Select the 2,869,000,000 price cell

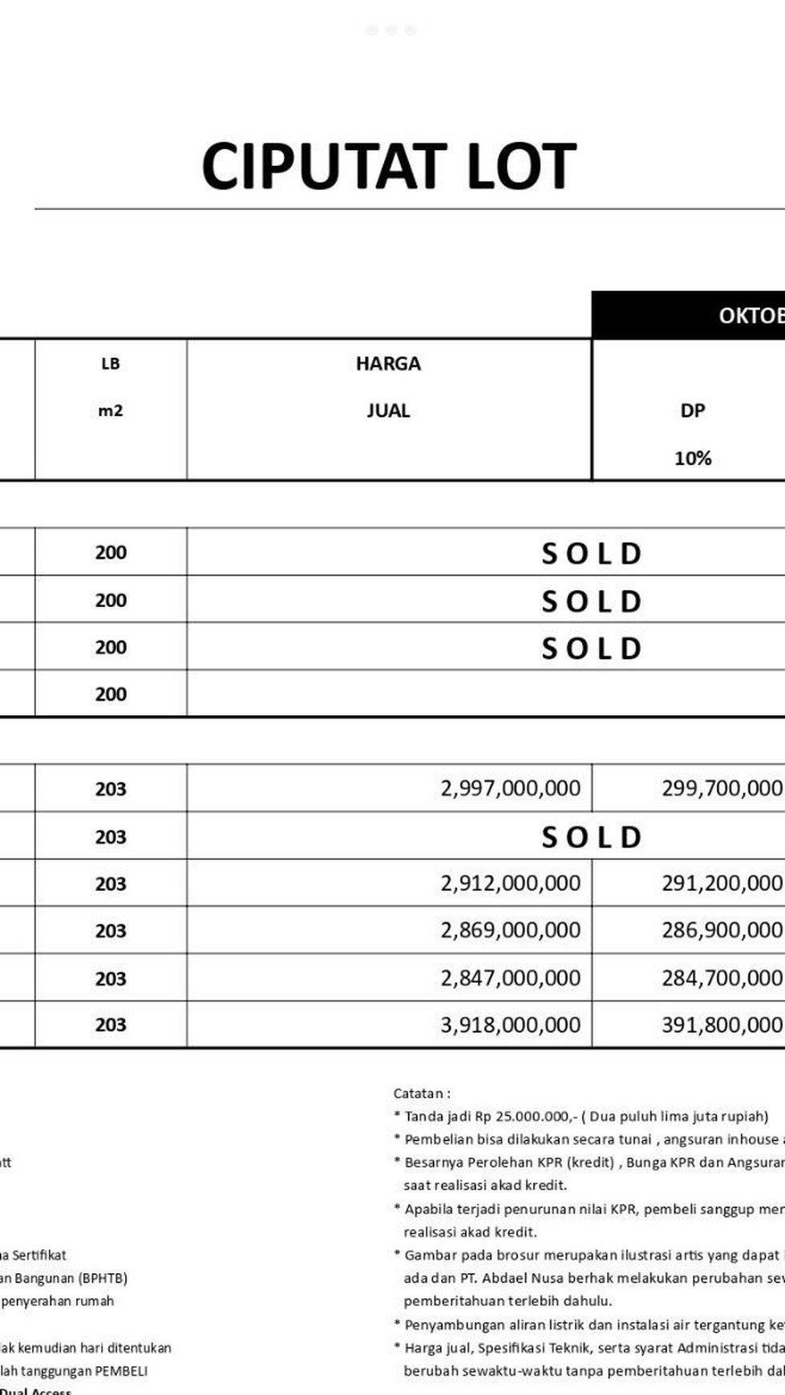(510, 930)
